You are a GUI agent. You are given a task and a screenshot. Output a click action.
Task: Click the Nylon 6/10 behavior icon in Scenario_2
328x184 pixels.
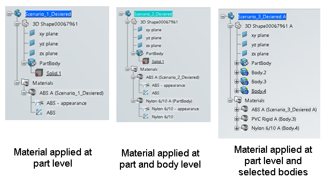146,117
